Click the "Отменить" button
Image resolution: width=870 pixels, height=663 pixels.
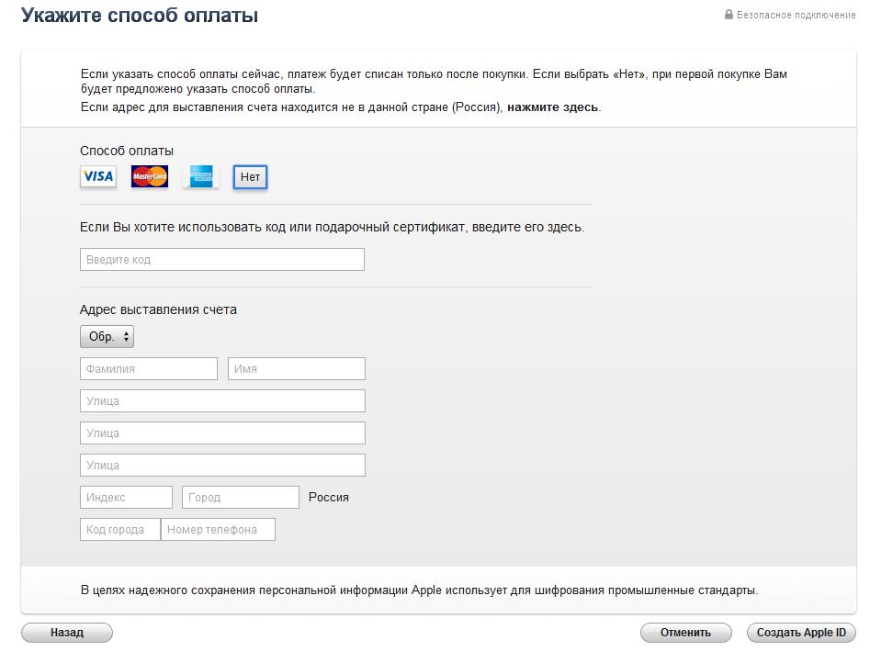pyautogui.click(x=685, y=633)
